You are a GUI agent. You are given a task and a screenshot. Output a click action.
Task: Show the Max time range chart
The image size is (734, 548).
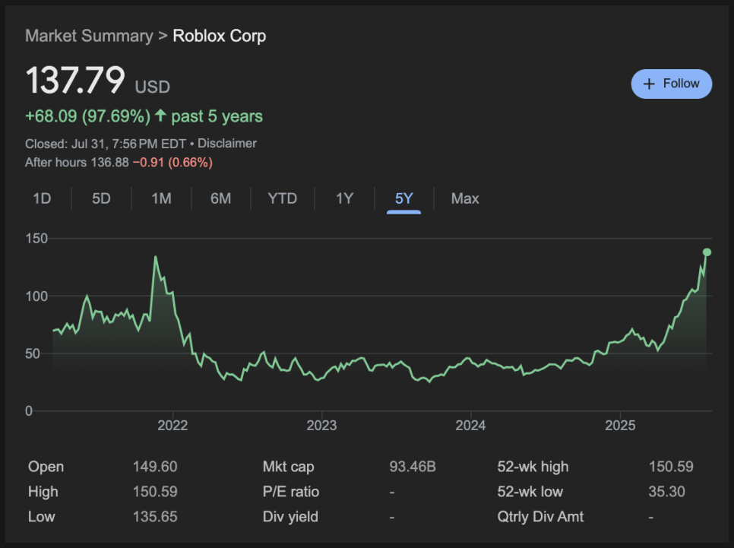click(465, 198)
